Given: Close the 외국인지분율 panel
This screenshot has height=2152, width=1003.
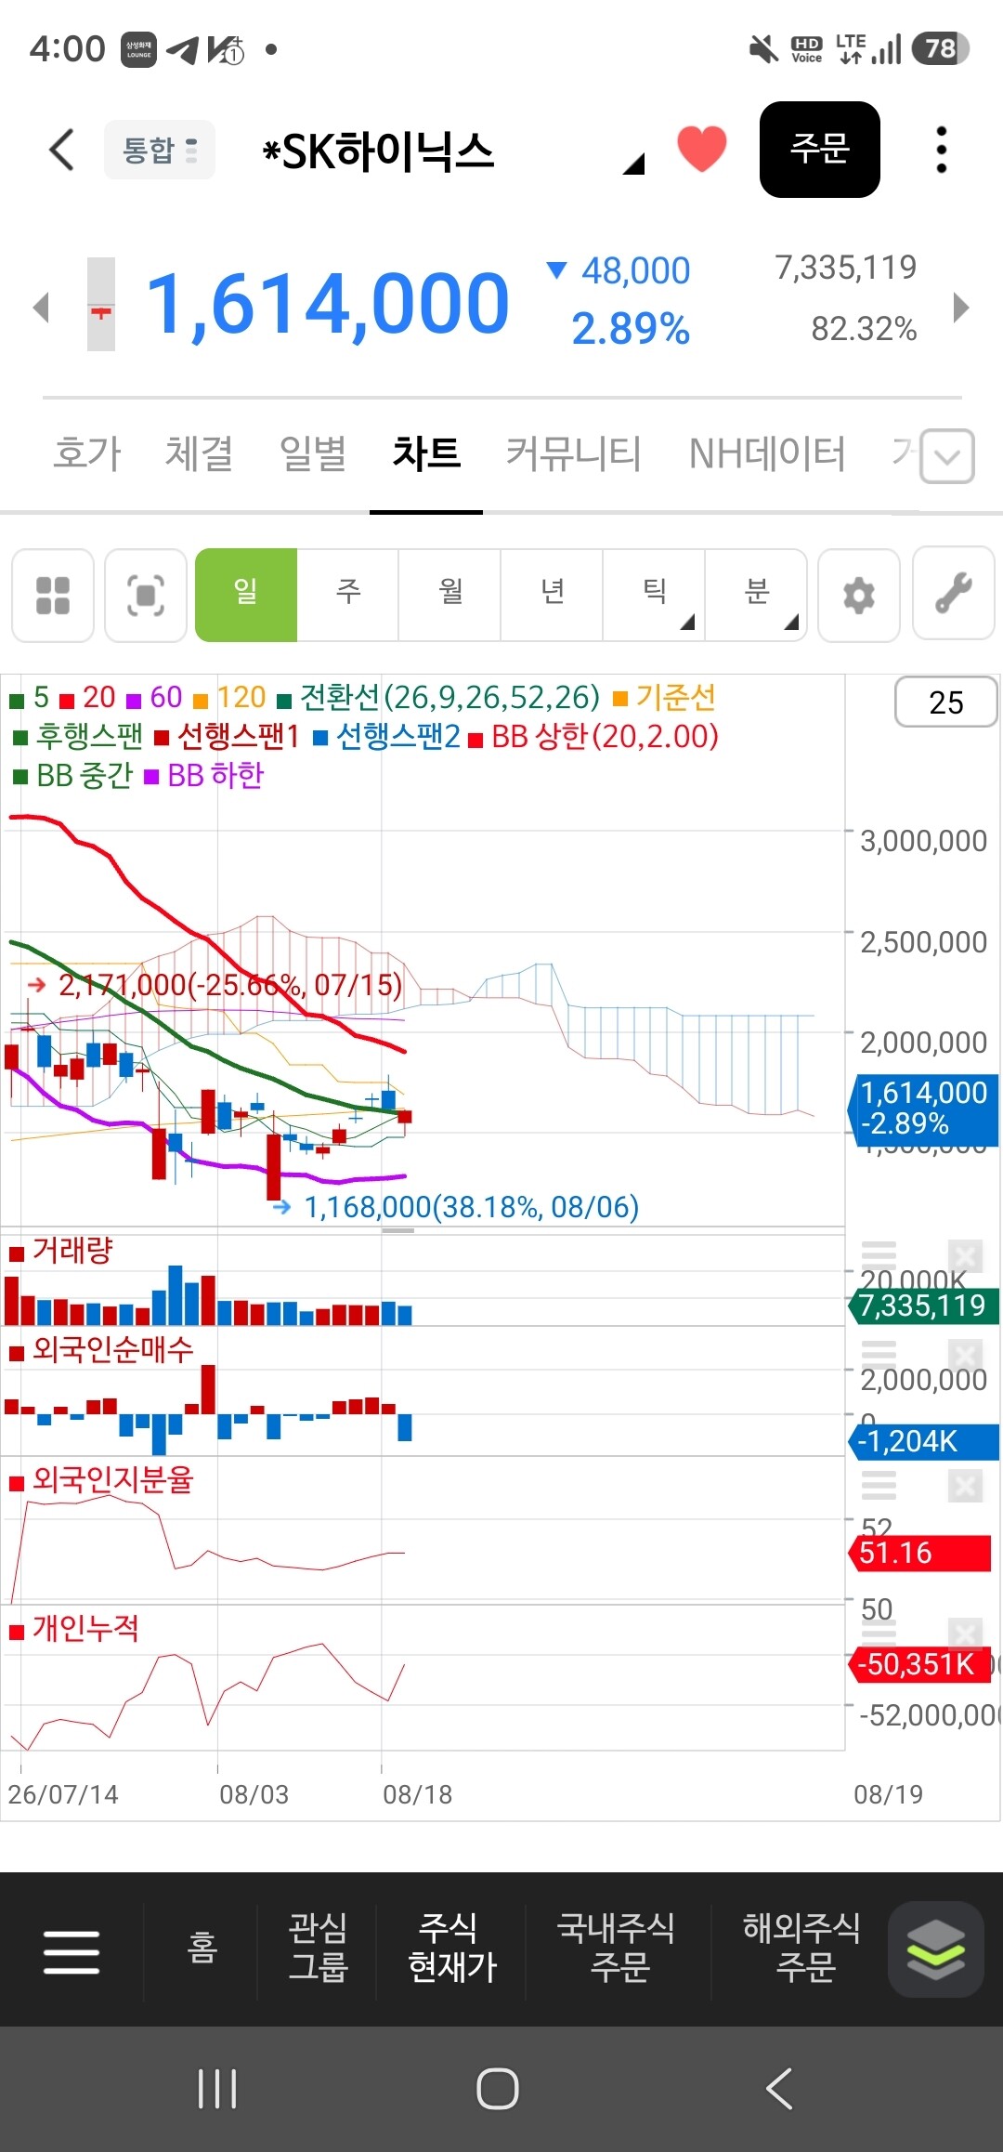Looking at the screenshot, I should pyautogui.click(x=966, y=1486).
